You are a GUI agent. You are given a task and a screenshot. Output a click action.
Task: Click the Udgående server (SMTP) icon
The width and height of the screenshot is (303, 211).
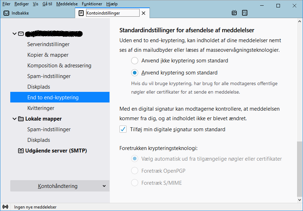click(21, 151)
